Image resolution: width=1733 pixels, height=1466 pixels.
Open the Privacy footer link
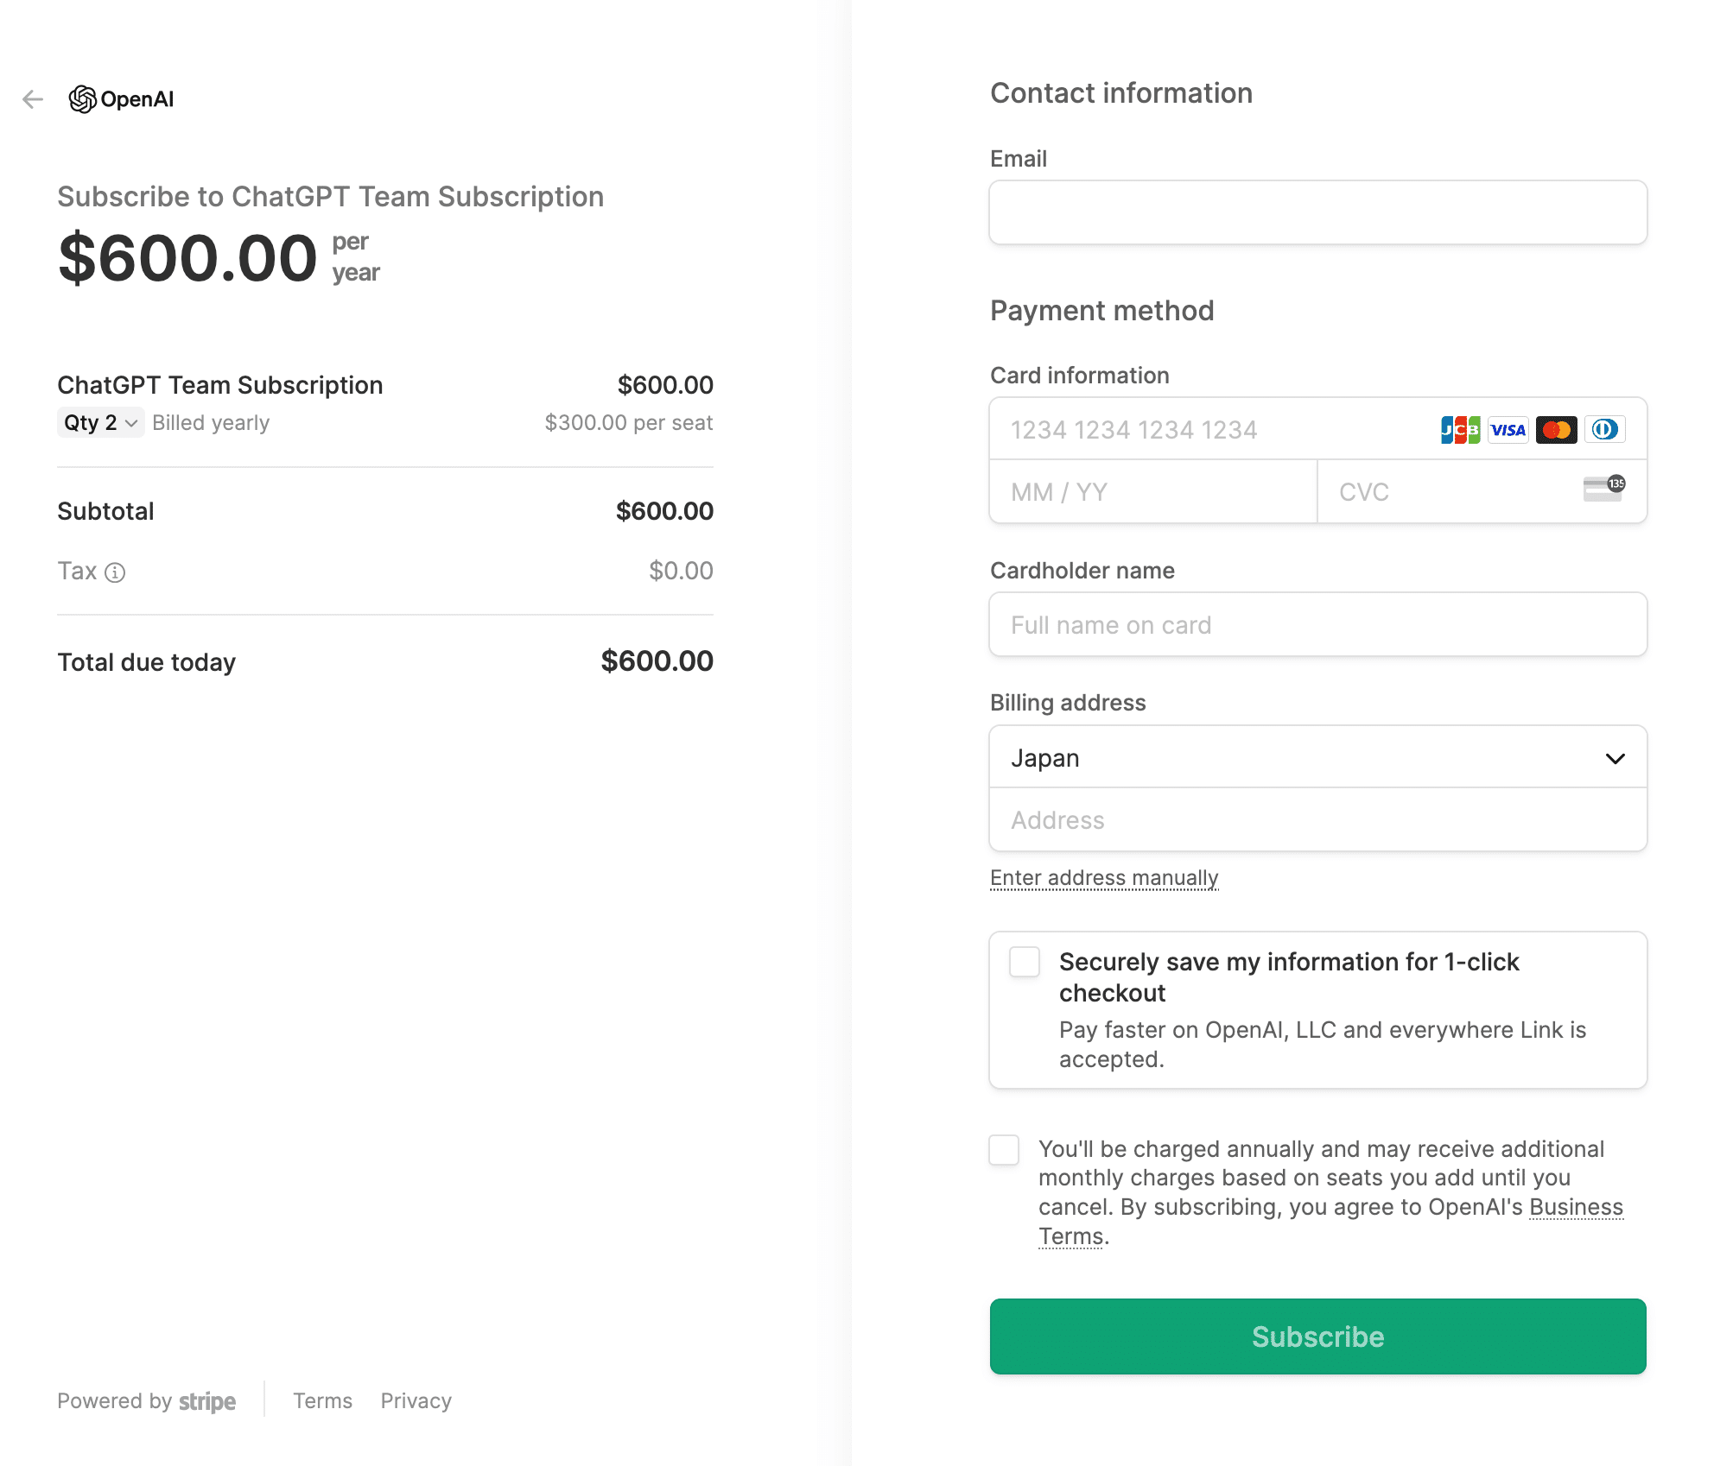416,1401
